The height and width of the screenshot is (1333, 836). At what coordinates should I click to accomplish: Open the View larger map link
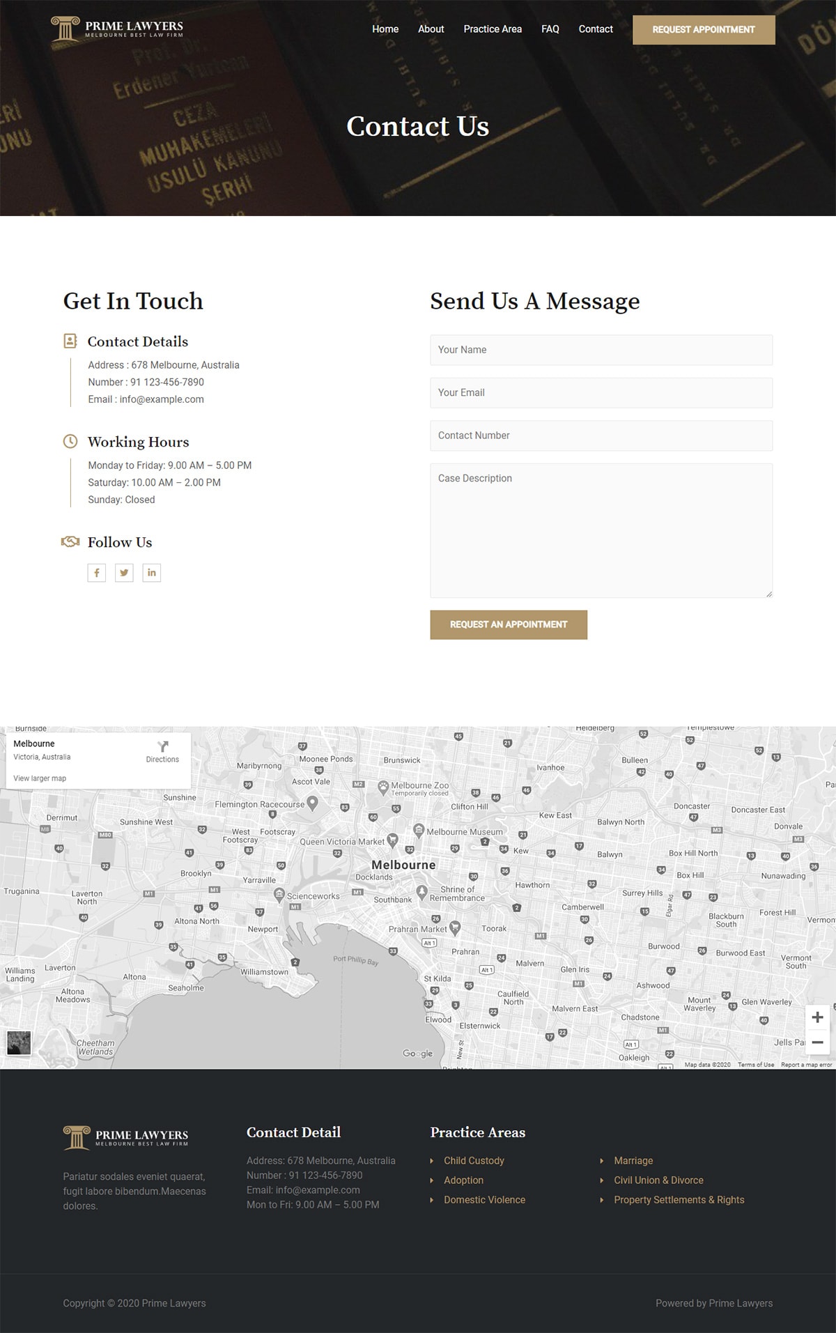coord(40,778)
